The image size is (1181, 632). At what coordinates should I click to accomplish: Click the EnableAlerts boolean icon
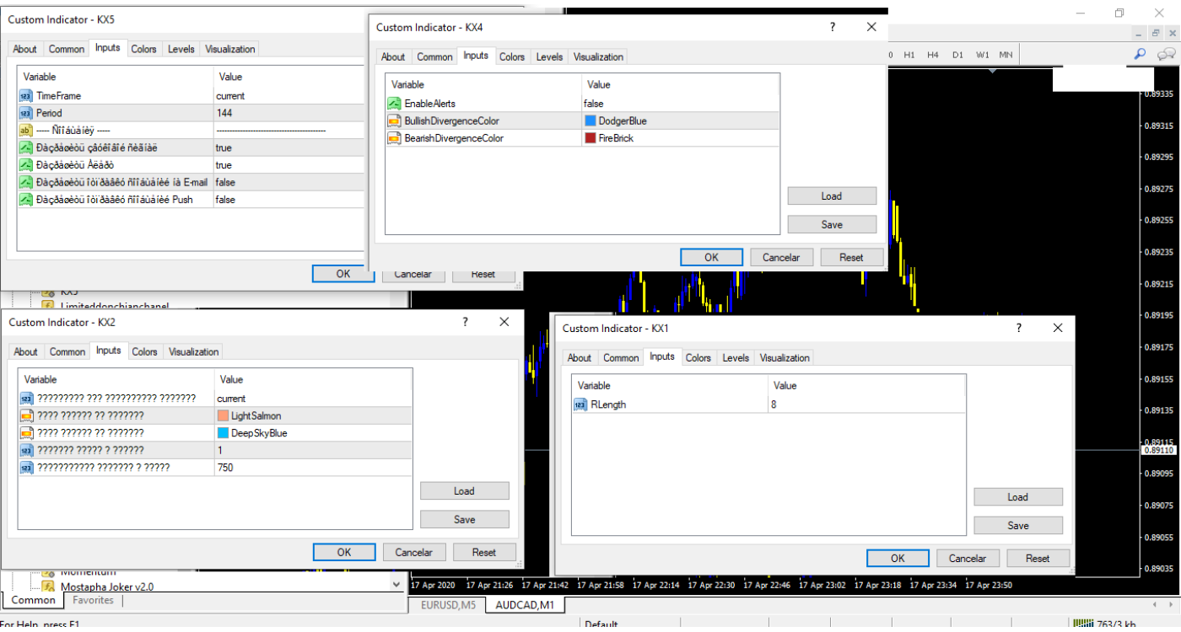(x=394, y=104)
